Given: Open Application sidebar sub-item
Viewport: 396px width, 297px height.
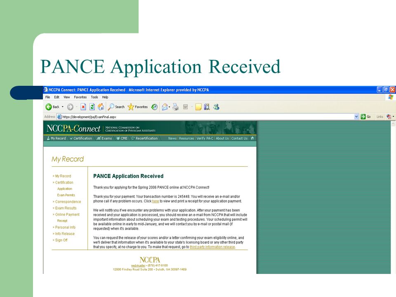Looking at the screenshot, I should point(65,189).
